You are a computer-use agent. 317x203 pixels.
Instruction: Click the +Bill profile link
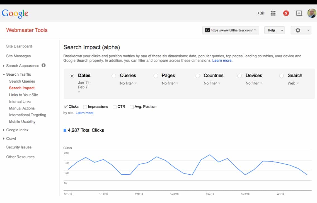pos(261,13)
